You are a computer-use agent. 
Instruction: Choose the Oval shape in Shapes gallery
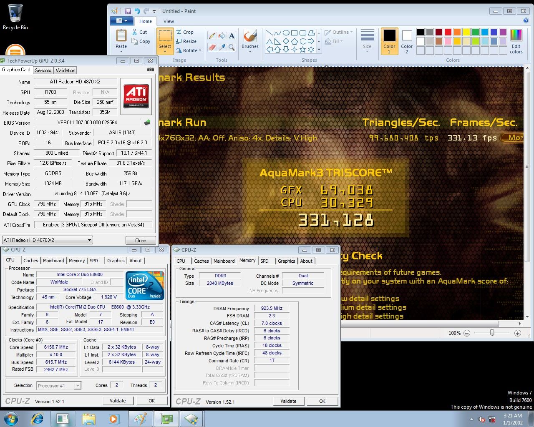coord(286,33)
